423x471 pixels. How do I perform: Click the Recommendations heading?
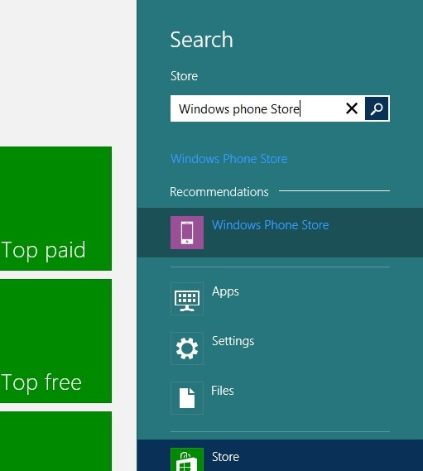click(x=219, y=192)
